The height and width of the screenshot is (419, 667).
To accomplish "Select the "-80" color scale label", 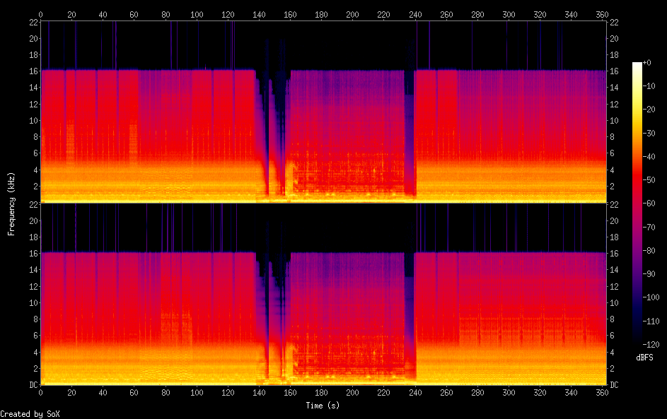I will 649,250.
